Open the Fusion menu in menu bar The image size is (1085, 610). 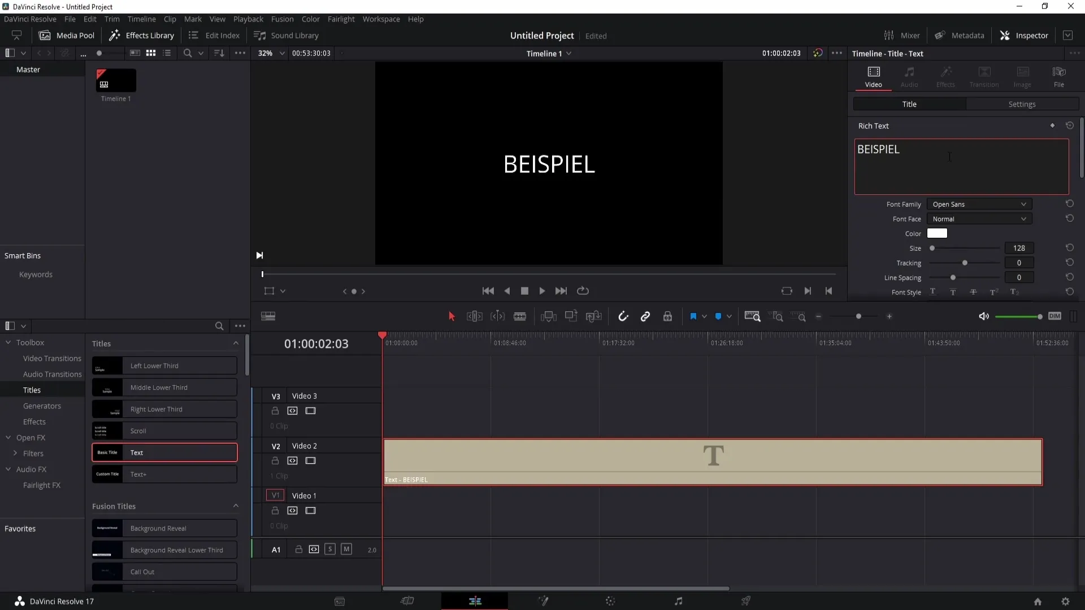281,19
